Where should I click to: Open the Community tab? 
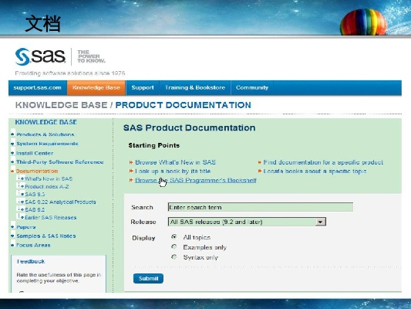click(252, 88)
